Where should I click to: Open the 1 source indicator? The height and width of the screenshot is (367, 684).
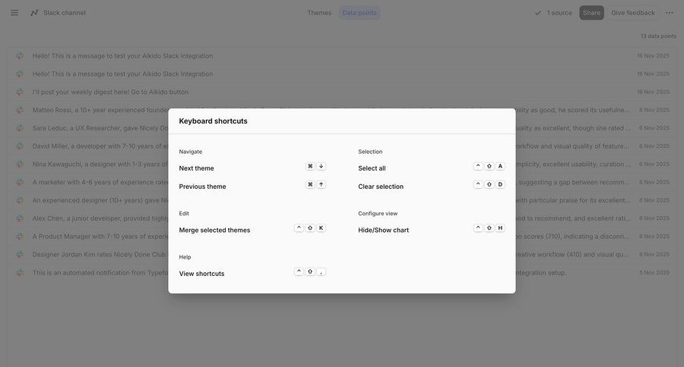tap(559, 13)
